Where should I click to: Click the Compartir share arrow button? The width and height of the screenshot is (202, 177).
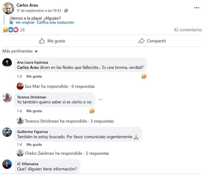coord(152,41)
